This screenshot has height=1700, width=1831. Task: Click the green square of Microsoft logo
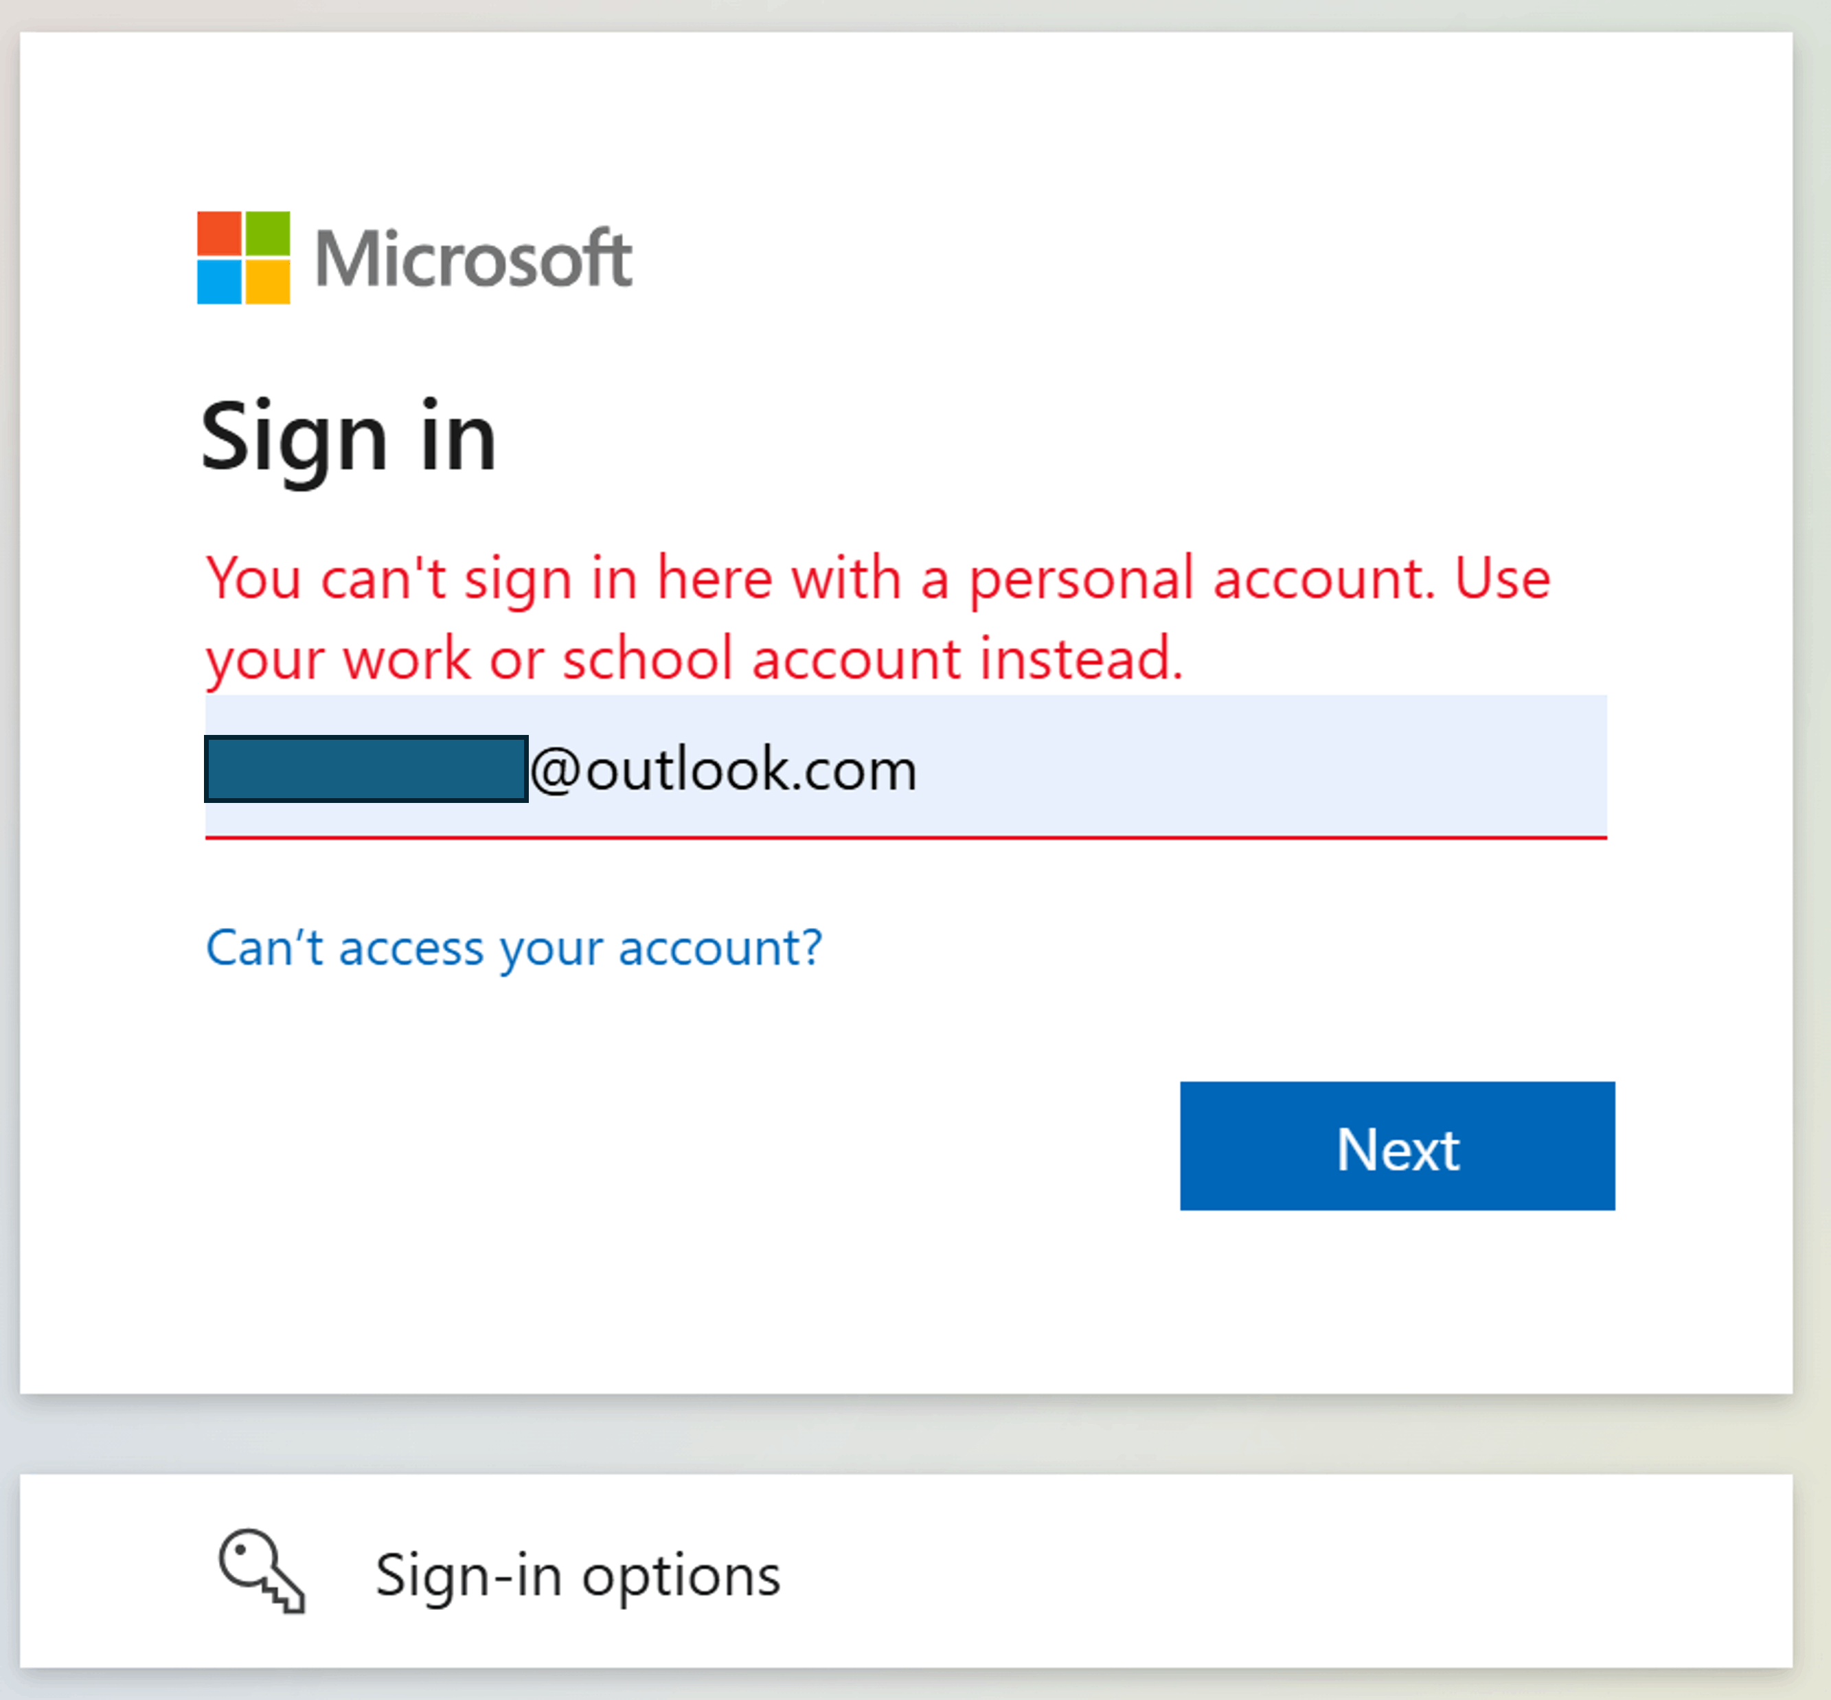point(268,234)
